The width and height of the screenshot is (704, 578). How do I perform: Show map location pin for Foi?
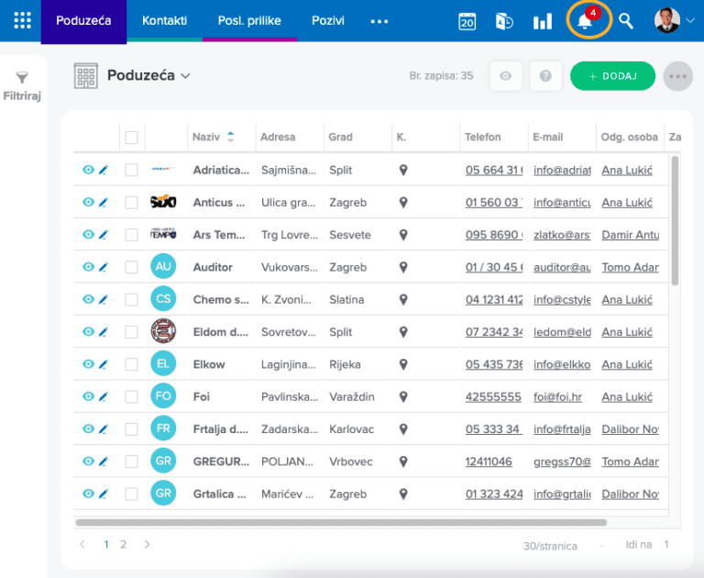(x=403, y=396)
